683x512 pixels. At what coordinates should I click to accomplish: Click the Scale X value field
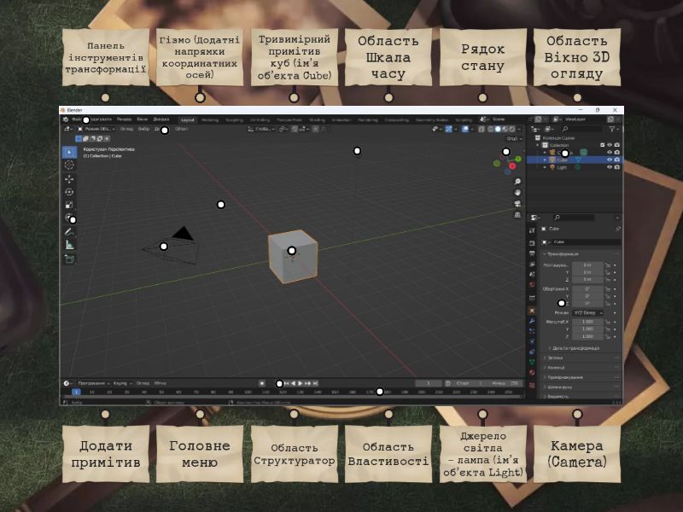point(587,322)
